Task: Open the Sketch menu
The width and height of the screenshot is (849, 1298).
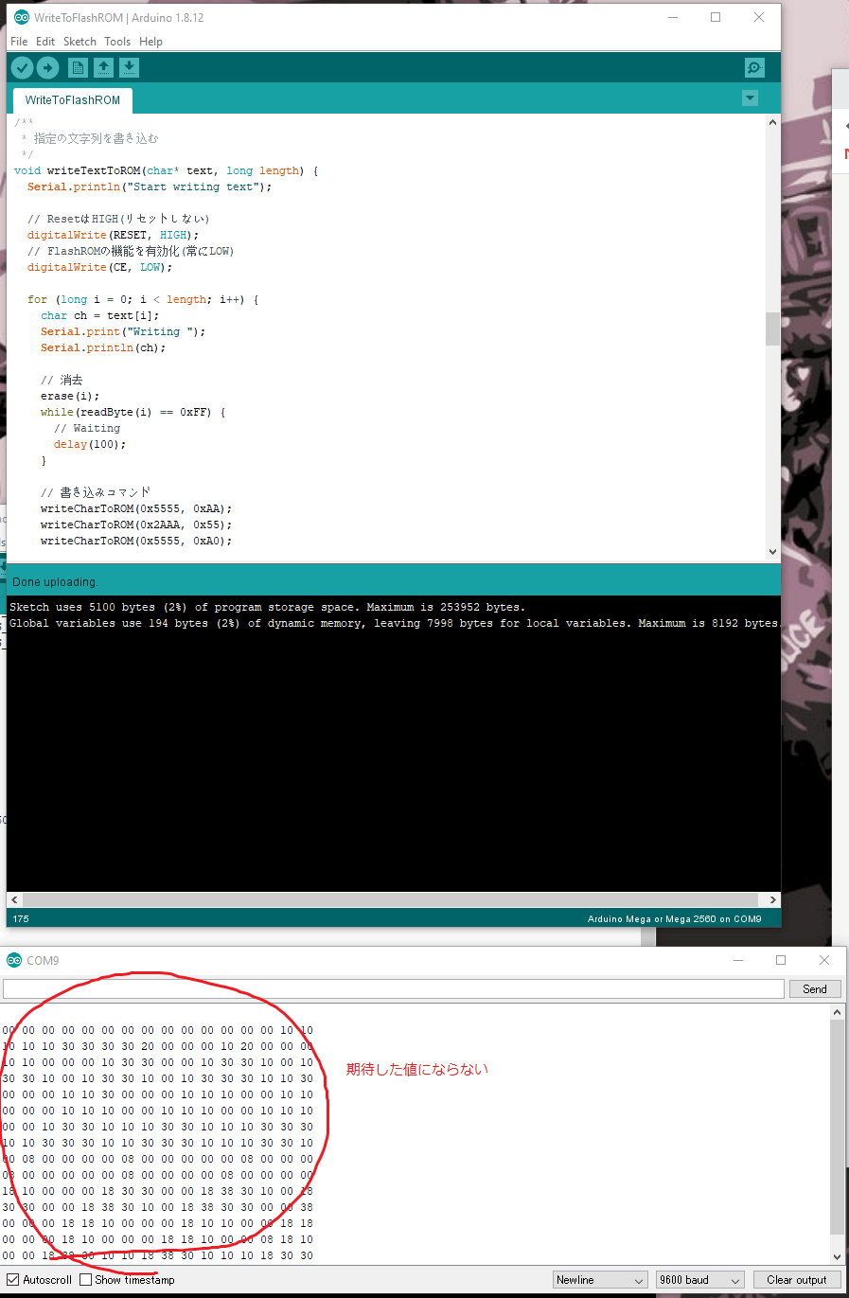Action: tap(80, 42)
